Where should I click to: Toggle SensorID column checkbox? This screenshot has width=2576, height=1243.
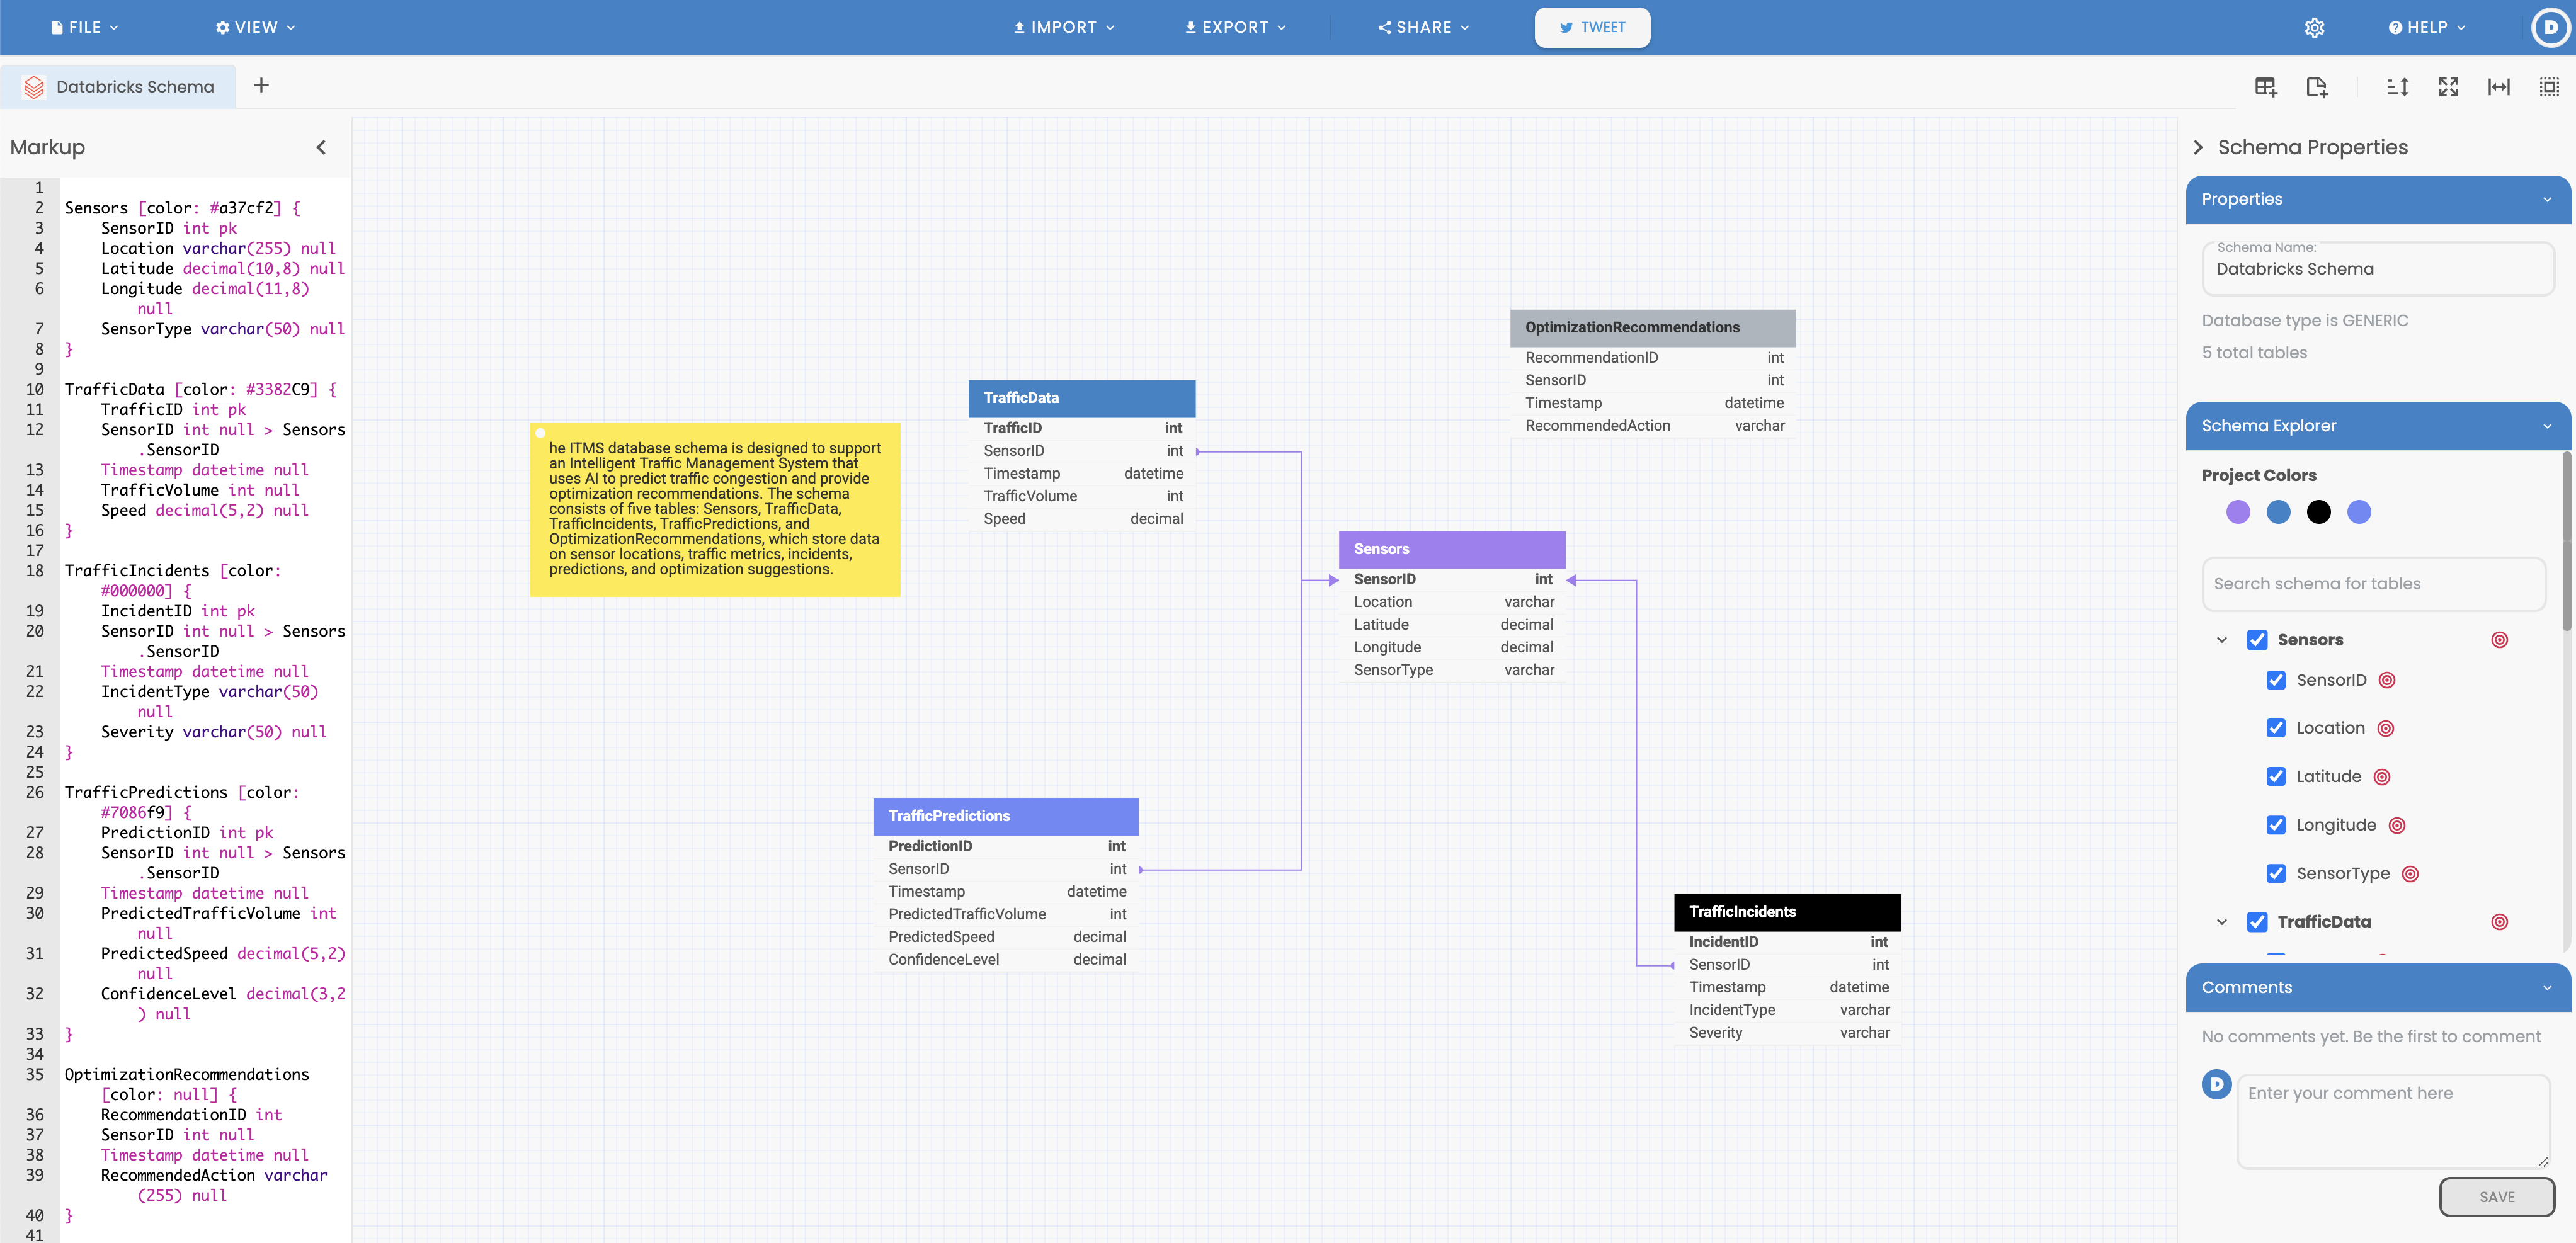tap(2276, 680)
